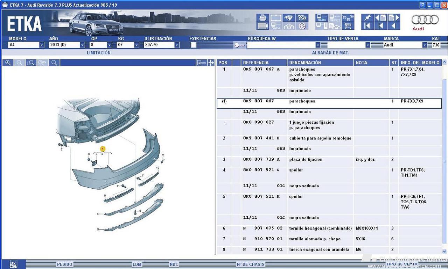Open the ELSA terminal icon
448x269 pixels.
click(x=322, y=18)
